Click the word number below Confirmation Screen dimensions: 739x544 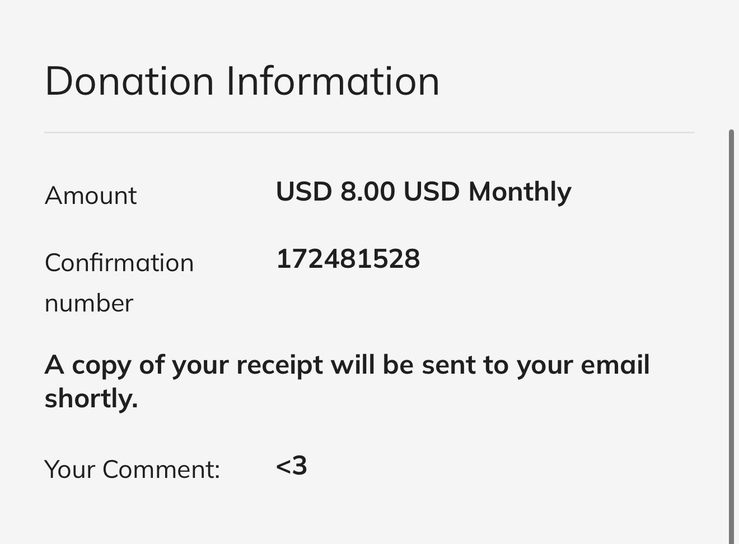(x=89, y=303)
